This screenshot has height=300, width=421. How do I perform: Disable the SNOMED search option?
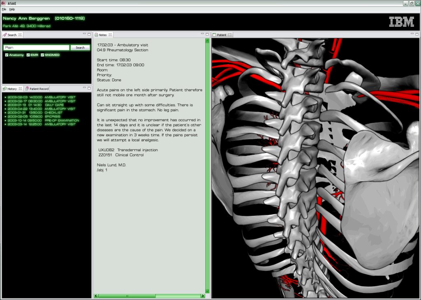[42, 55]
